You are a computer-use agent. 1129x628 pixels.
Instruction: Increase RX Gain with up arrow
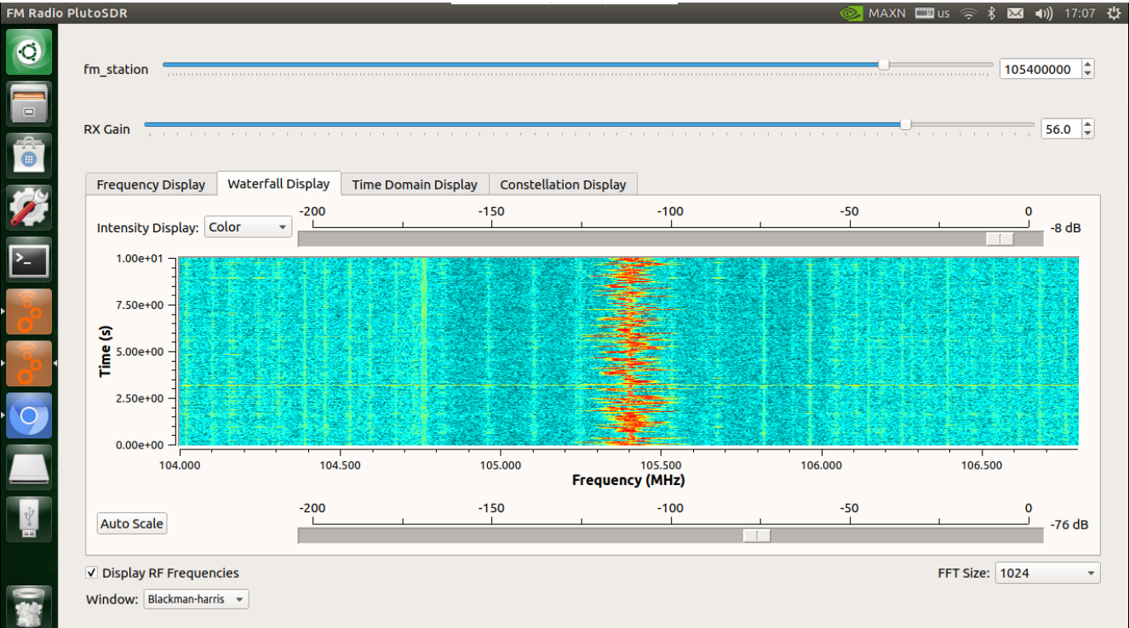(x=1087, y=124)
